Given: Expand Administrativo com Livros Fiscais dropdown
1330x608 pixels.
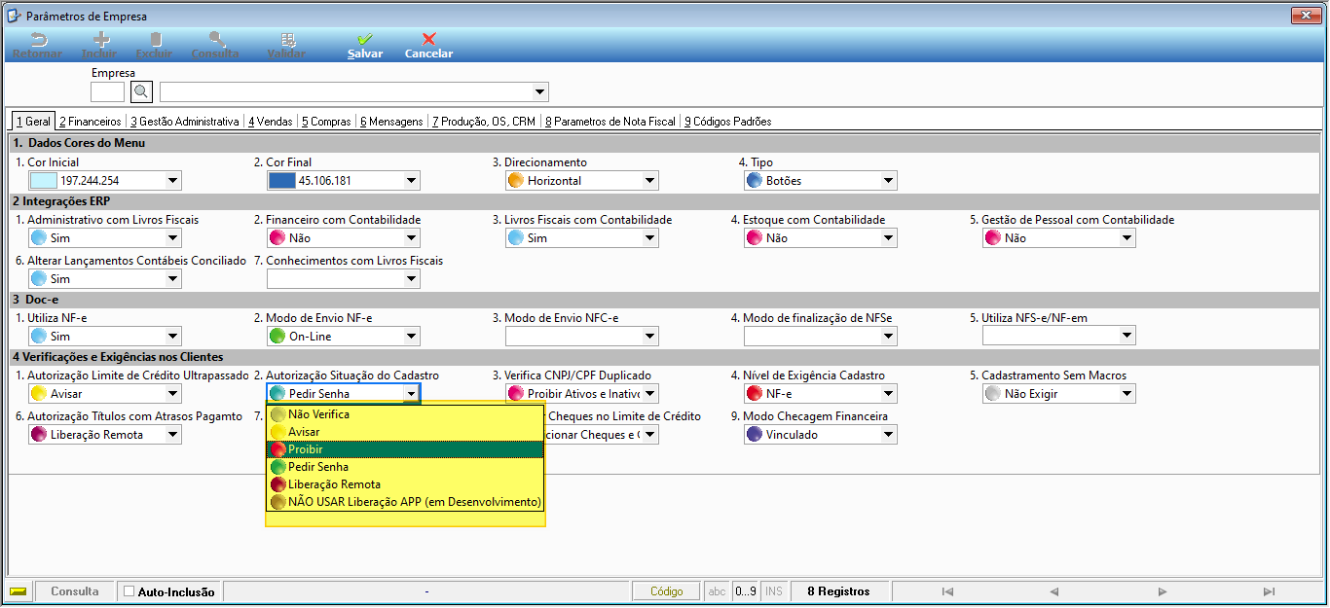Looking at the screenshot, I should point(173,238).
